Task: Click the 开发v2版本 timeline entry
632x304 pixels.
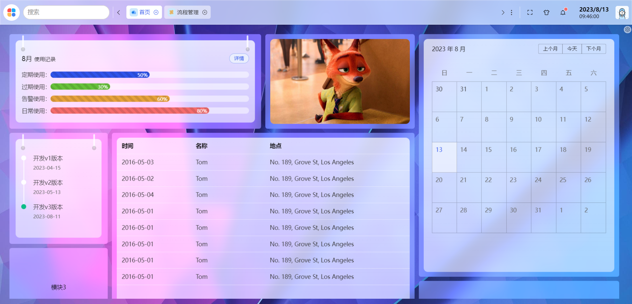Action: (x=48, y=183)
